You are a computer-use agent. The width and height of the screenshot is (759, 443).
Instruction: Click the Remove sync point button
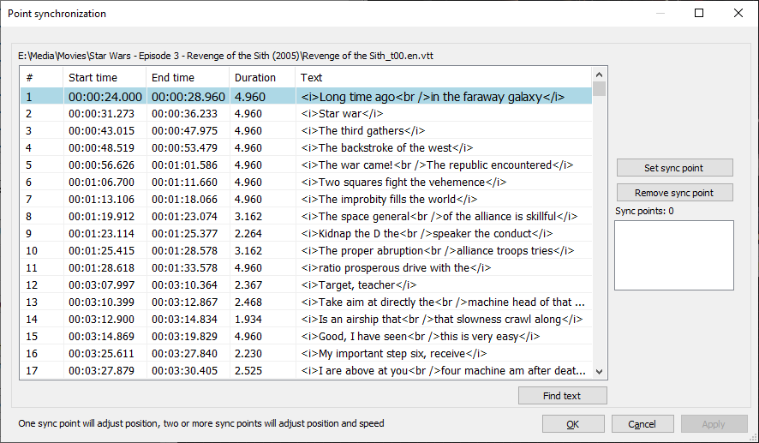[x=674, y=193]
